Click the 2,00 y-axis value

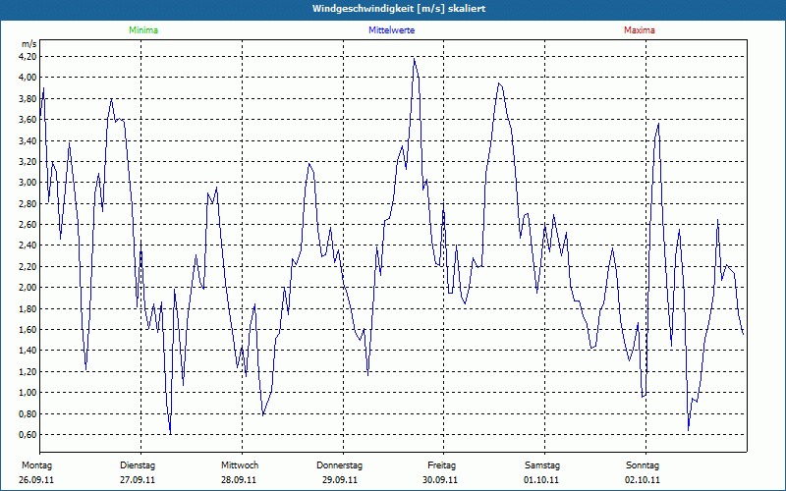tap(28, 287)
